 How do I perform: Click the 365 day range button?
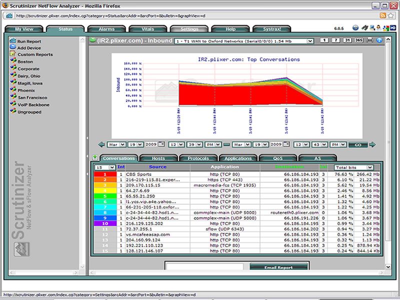[x=358, y=40]
